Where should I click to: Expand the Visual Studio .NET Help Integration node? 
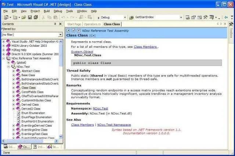pos(4,42)
